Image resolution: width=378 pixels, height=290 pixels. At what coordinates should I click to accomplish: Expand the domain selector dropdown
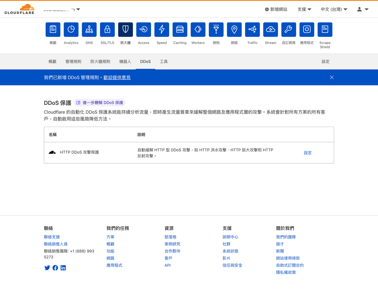click(78, 9)
